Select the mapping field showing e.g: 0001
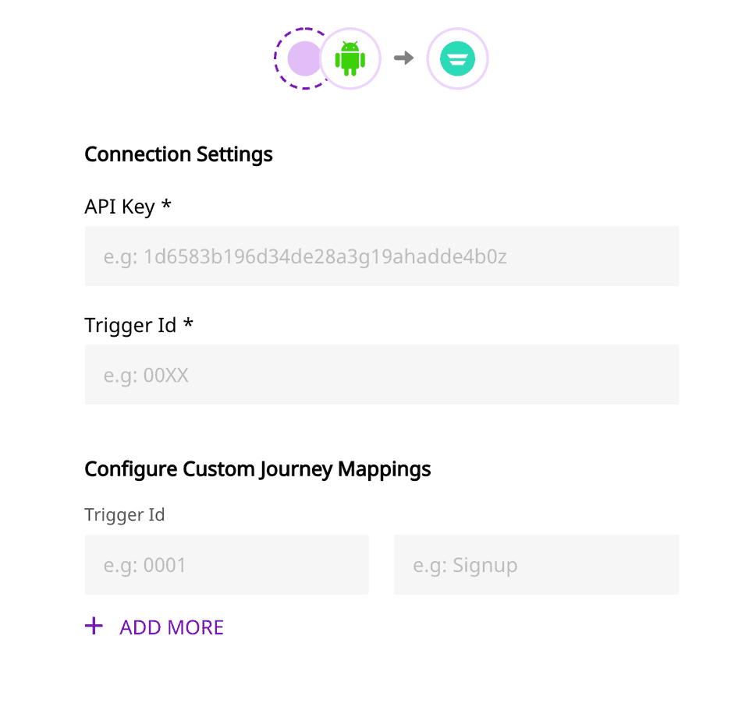The height and width of the screenshot is (703, 749). tap(226, 564)
